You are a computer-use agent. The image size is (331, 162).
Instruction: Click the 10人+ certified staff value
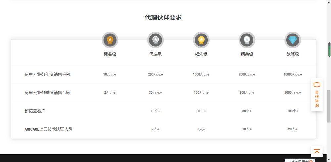pos(247,129)
